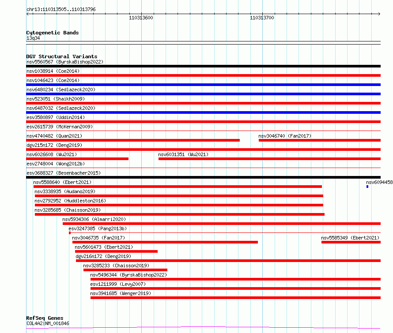Viewport: 393px width, 333px height.
Task: Open nsv5934306 (Almarri2020) label
Action: point(94,219)
